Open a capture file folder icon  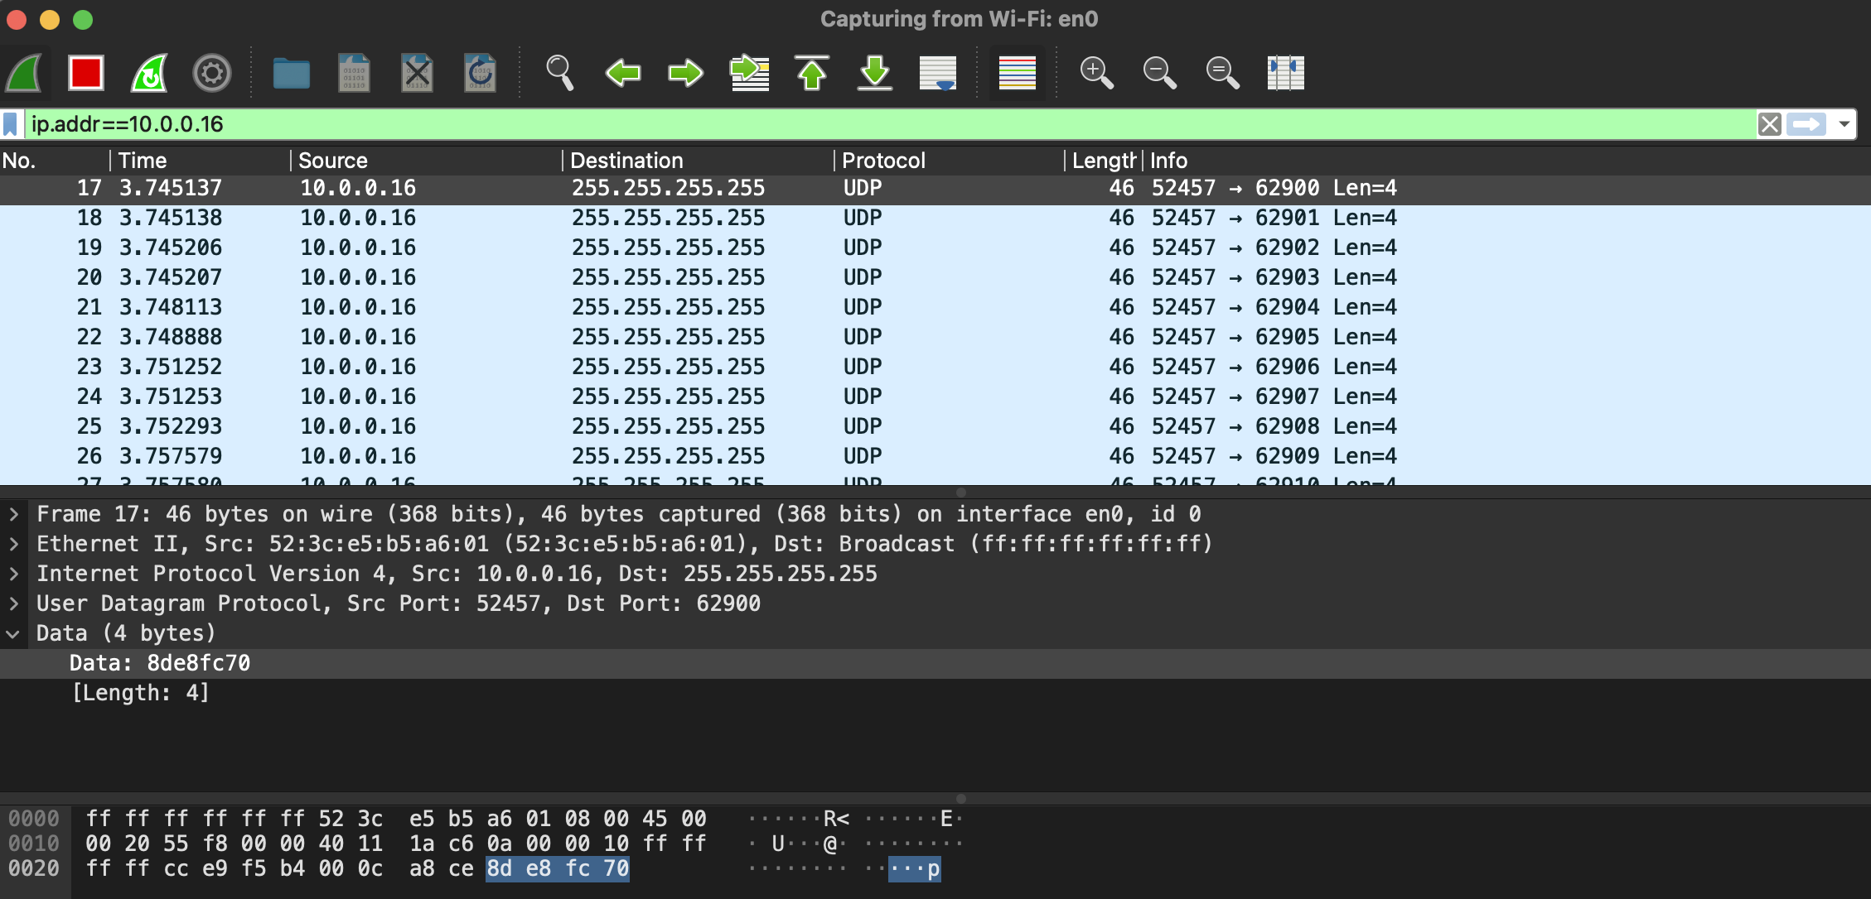292,73
